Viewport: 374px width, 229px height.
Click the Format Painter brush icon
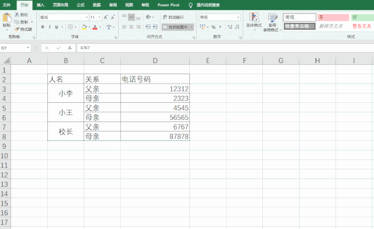point(17,29)
